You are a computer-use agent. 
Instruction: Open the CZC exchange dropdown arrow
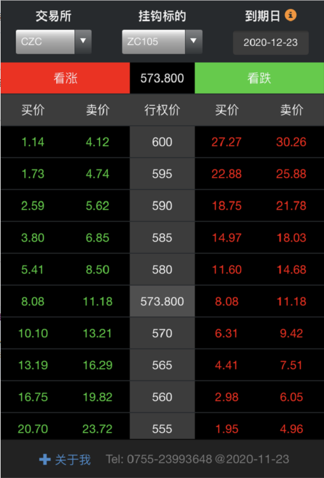pos(83,42)
